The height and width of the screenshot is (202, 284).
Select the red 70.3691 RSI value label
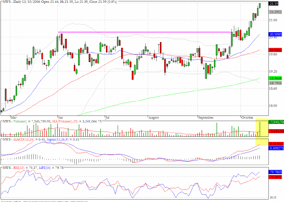(x=275, y=176)
